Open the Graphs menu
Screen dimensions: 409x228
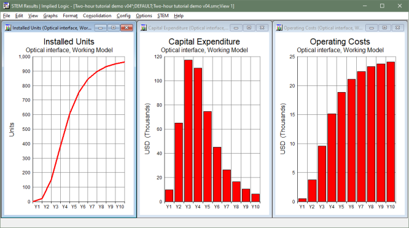[50, 15]
